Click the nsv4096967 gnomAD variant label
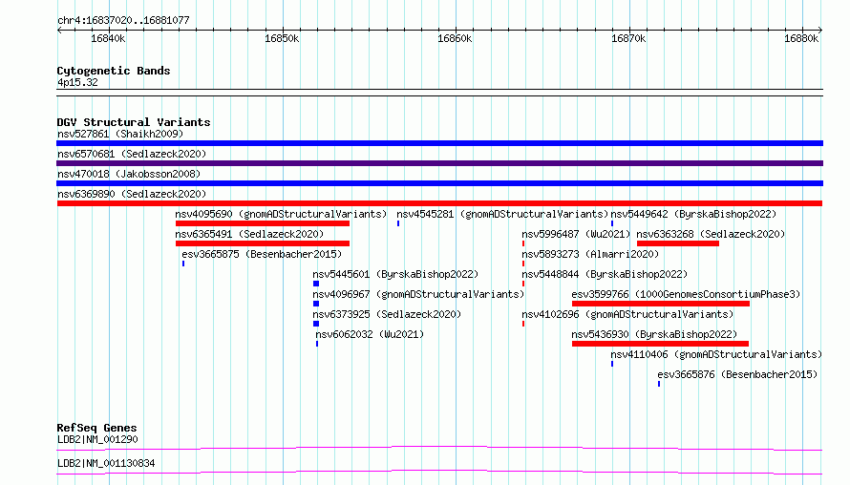The image size is (850, 485). (x=418, y=294)
